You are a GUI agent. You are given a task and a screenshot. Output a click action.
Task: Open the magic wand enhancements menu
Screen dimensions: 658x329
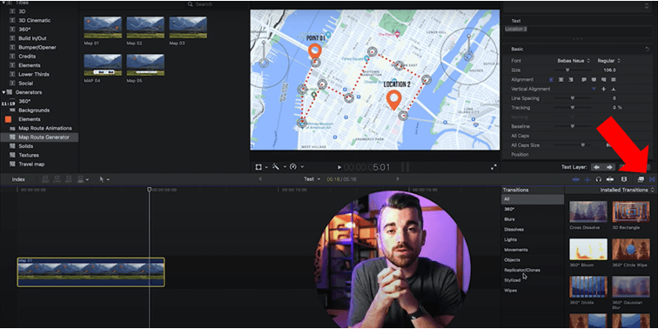[276, 167]
